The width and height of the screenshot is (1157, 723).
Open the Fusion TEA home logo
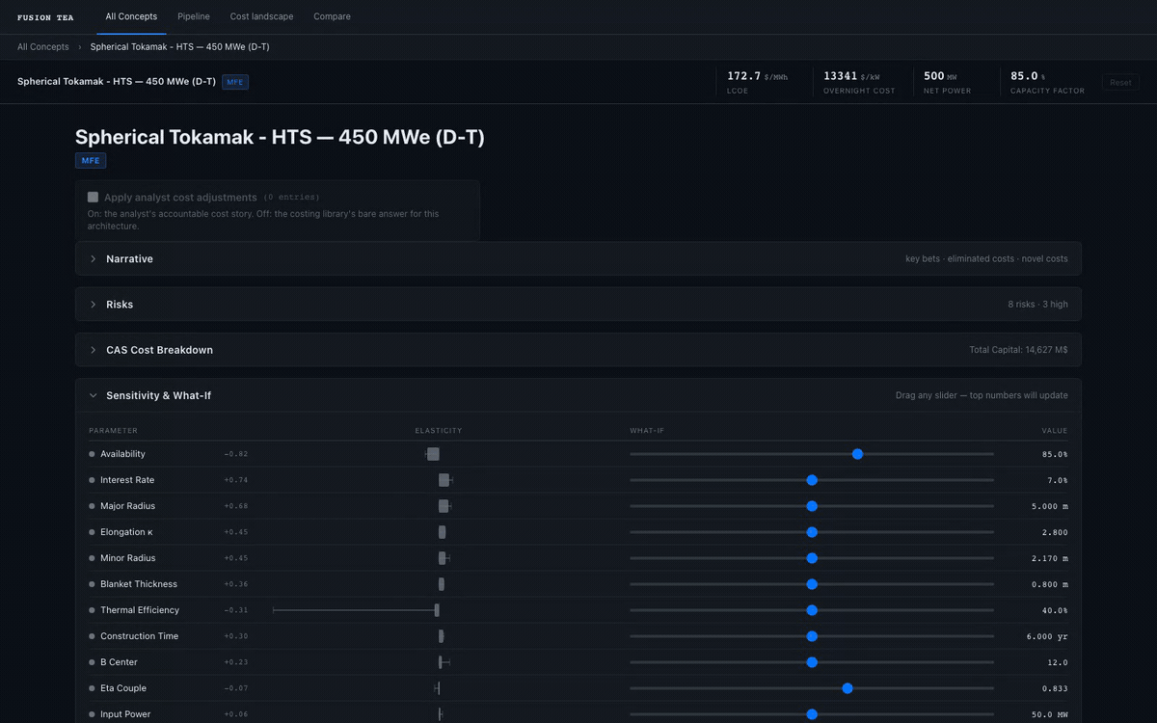[45, 17]
